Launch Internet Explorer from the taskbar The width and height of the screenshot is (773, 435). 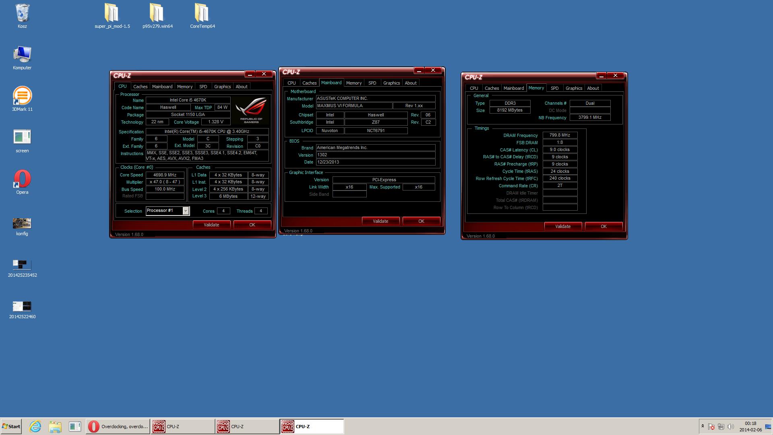point(35,426)
